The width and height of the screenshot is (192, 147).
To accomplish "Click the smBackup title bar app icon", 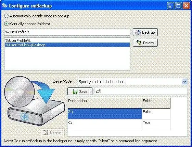I will click(5, 5).
